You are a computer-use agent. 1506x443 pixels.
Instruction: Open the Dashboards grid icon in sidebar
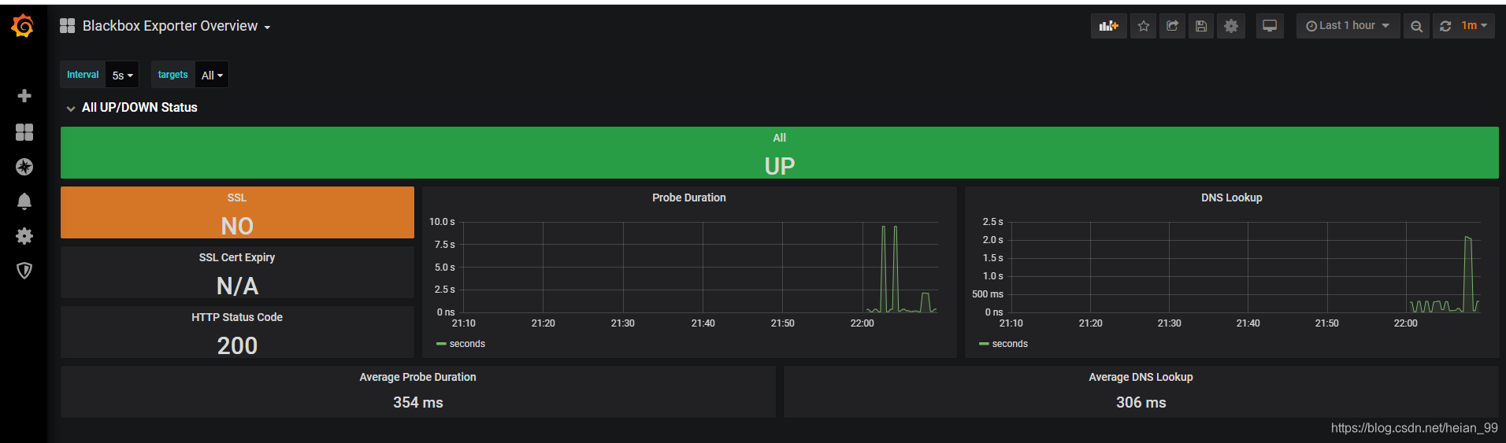(x=24, y=131)
